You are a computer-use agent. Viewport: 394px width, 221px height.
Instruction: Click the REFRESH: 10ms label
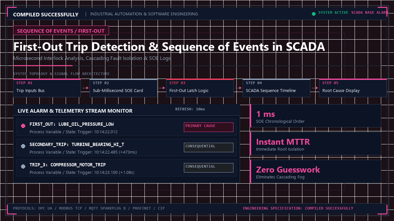pos(190,109)
